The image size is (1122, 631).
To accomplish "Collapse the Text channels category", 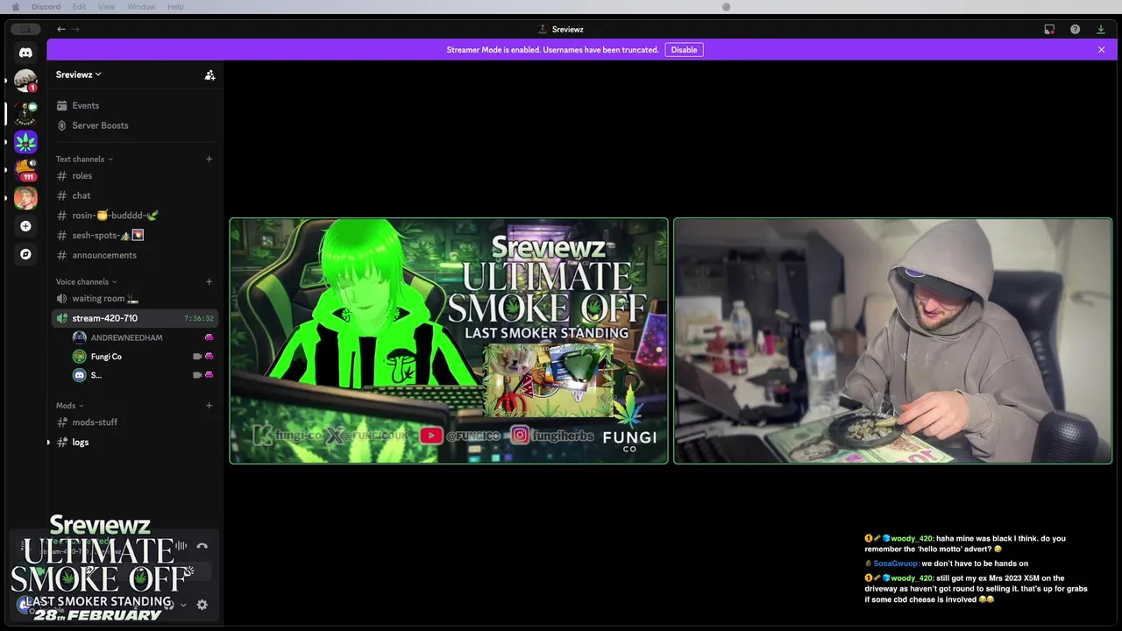I will pos(84,159).
